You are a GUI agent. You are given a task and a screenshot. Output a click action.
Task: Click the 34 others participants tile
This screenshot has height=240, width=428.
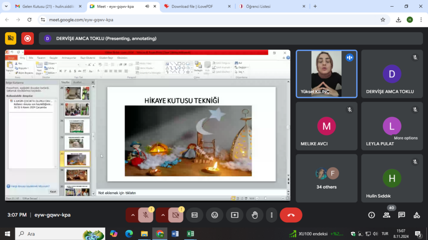pos(327,178)
